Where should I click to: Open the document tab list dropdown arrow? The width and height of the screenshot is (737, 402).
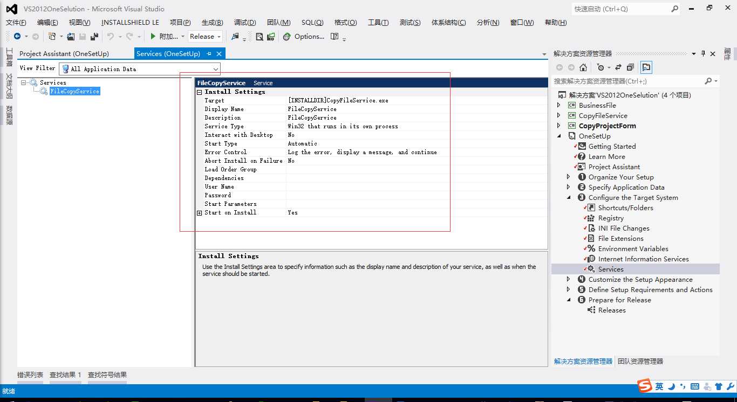[x=544, y=54]
